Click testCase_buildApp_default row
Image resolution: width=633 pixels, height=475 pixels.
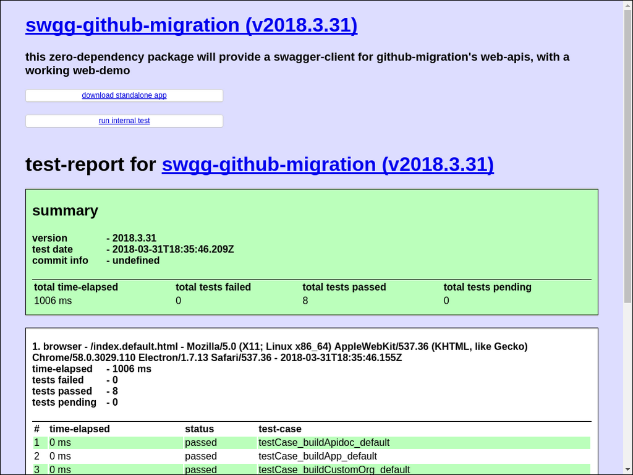pos(312,456)
